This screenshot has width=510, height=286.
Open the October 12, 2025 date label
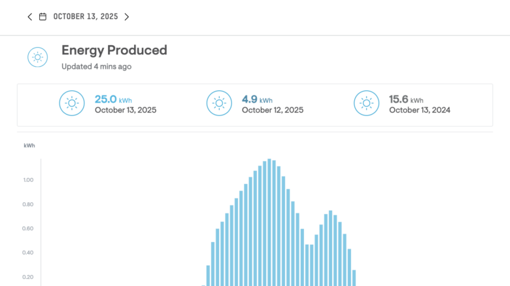pyautogui.click(x=273, y=110)
